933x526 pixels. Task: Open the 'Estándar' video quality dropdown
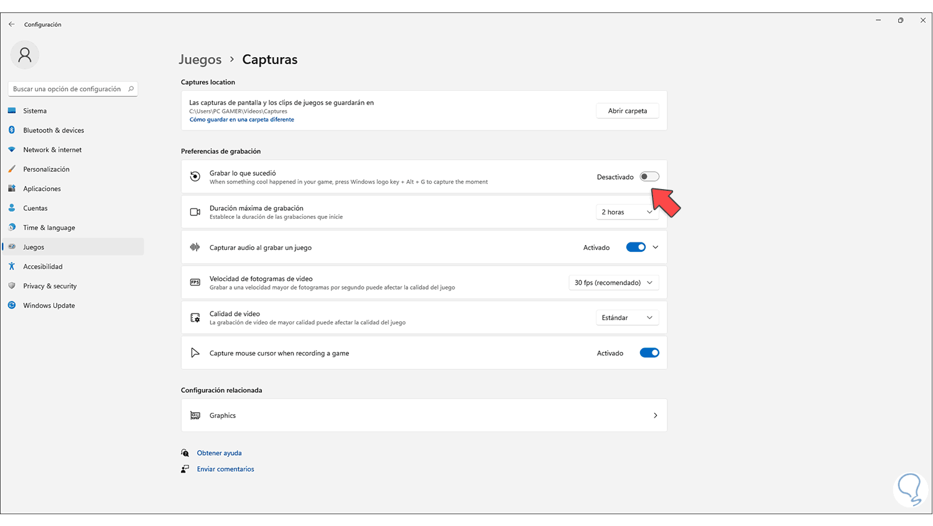coord(627,318)
